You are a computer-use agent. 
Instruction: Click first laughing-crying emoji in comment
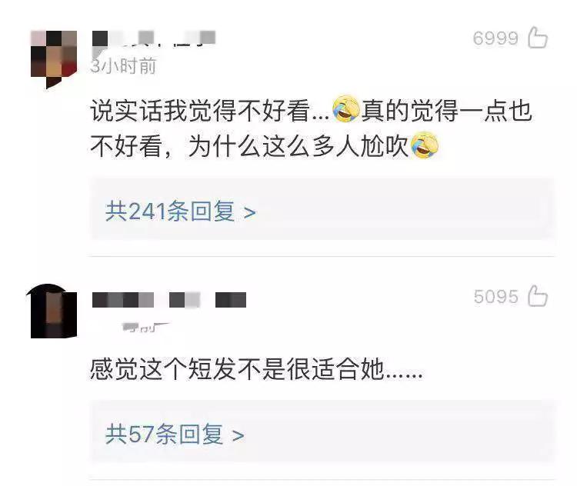click(x=346, y=109)
